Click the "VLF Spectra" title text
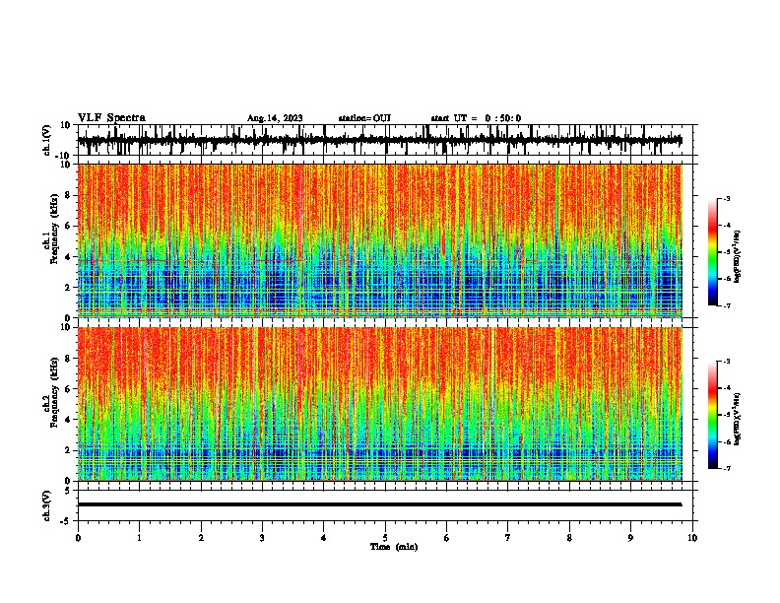The image size is (780, 603). tap(111, 118)
